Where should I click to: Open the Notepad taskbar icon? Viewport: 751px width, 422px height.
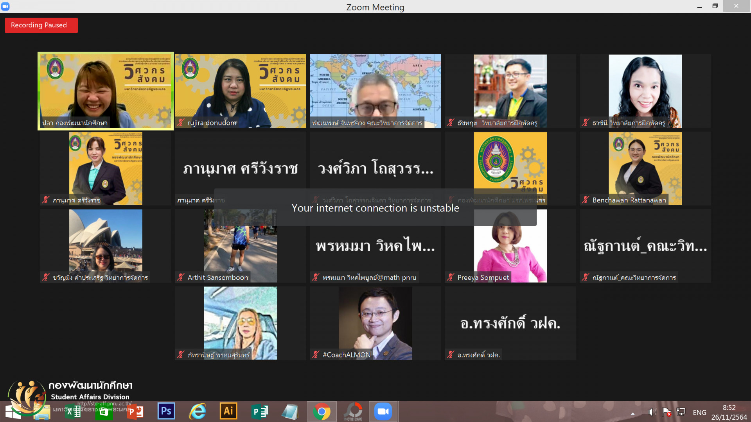(x=290, y=411)
